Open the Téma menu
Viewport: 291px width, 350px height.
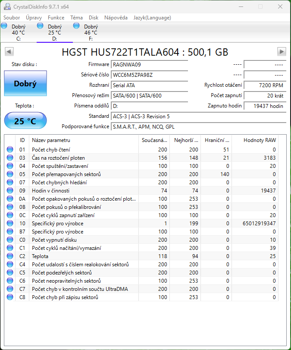[x=76, y=18]
